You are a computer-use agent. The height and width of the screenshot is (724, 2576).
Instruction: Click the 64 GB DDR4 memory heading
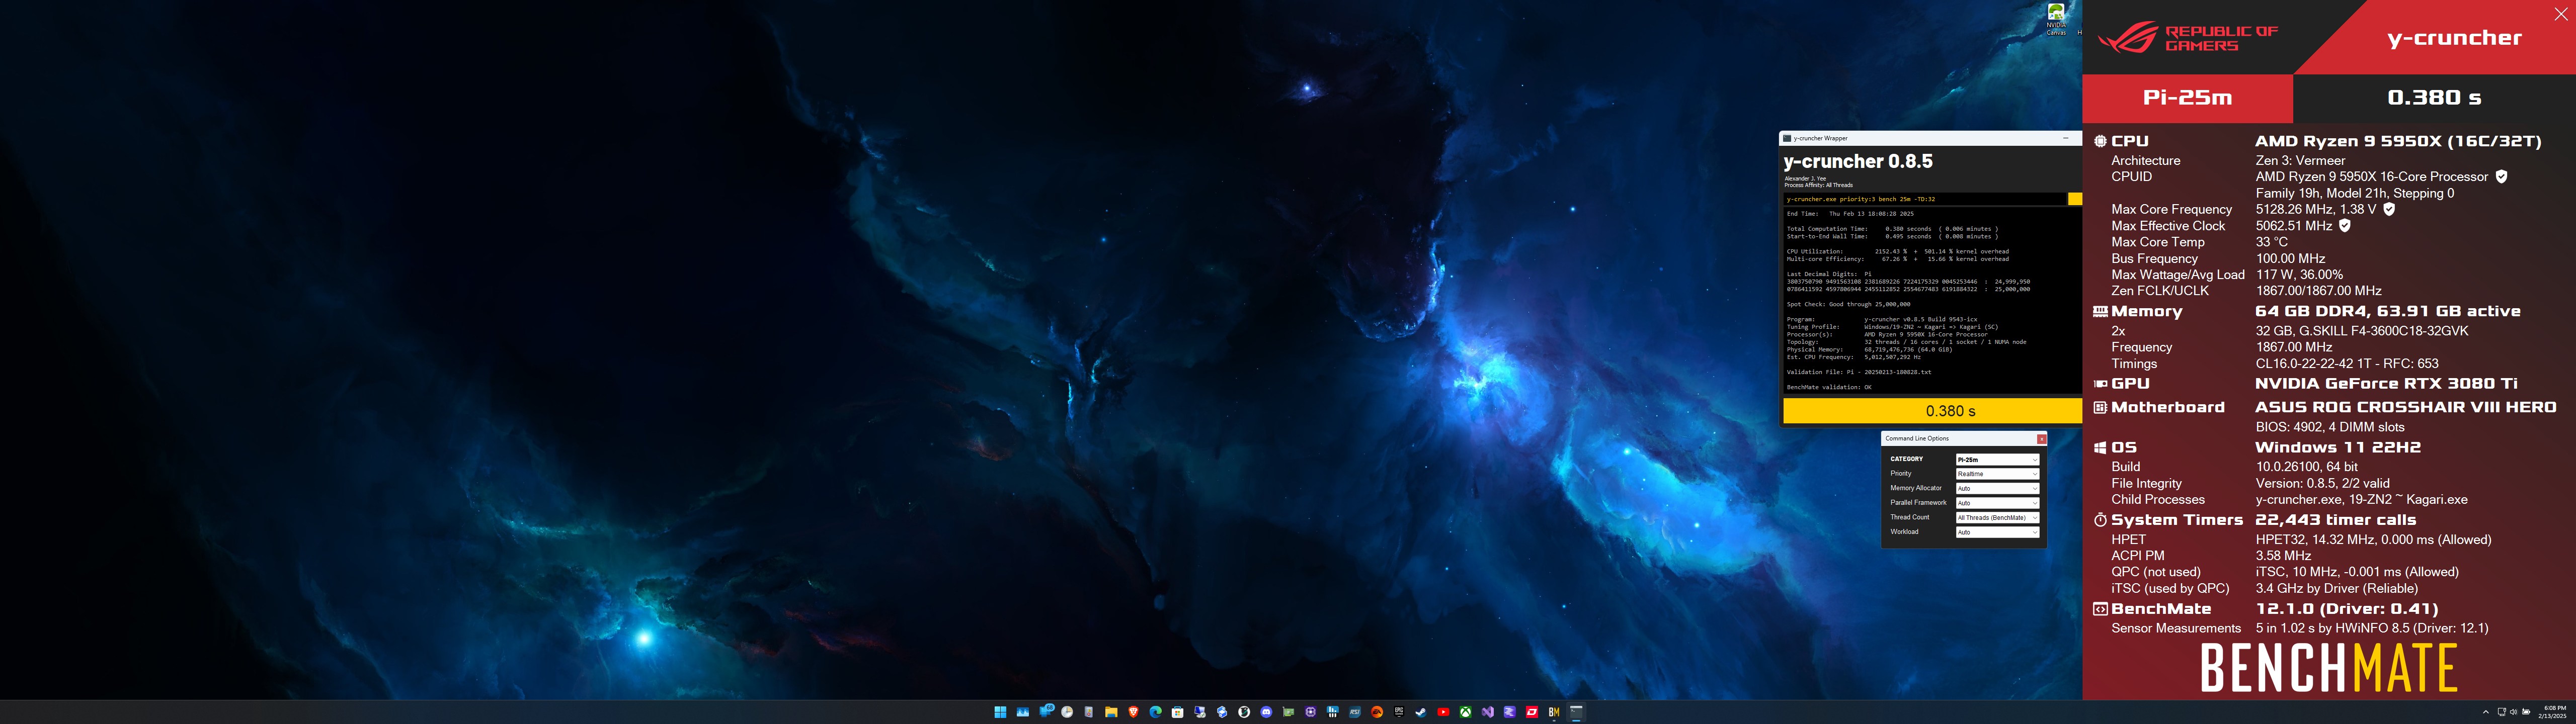pyautogui.click(x=2387, y=311)
